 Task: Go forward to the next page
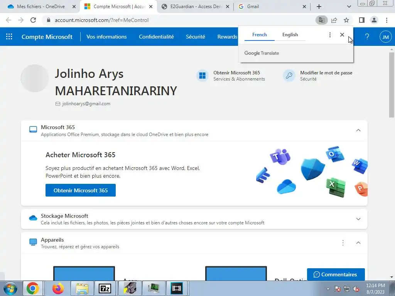point(21,20)
